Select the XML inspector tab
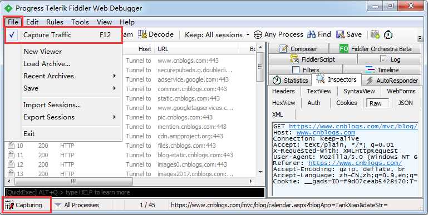Viewport: 428px width, 215px height. [x=278, y=114]
